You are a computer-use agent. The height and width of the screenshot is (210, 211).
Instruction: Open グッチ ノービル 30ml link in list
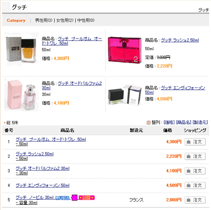(x=35, y=197)
